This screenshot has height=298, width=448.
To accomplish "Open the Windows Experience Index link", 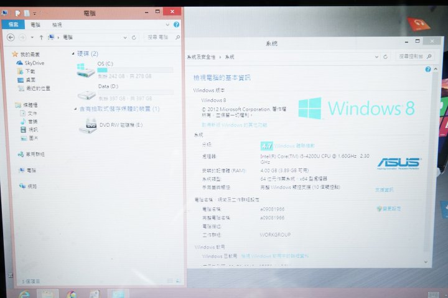I will point(294,146).
